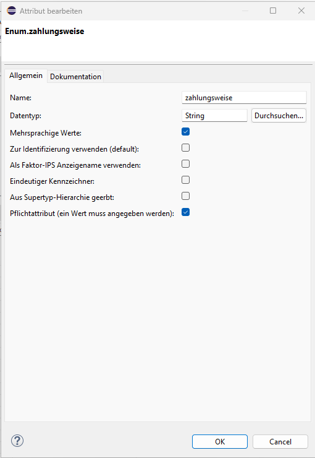315x458 pixels.
Task: Click the Enum.zahlungsweise heading text
Action: (44, 31)
